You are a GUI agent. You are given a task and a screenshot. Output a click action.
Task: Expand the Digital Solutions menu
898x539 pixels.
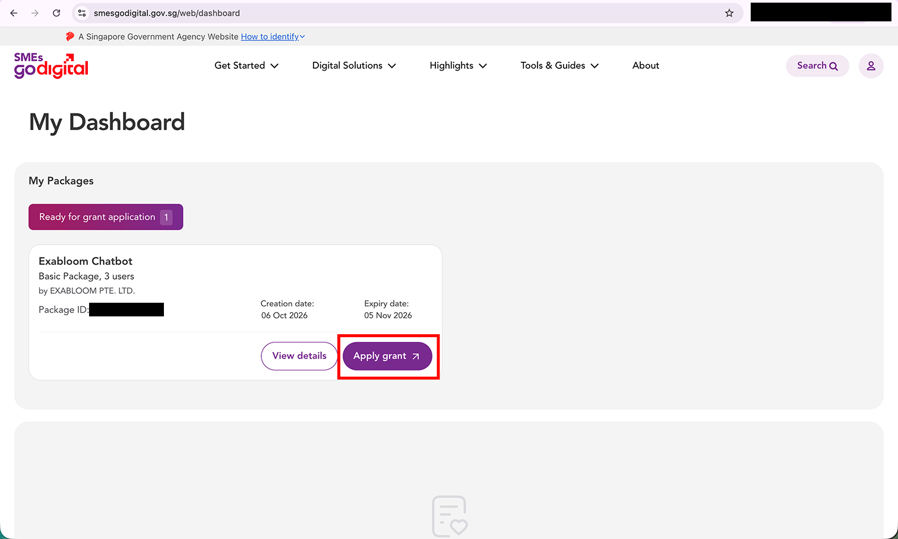pyautogui.click(x=354, y=65)
